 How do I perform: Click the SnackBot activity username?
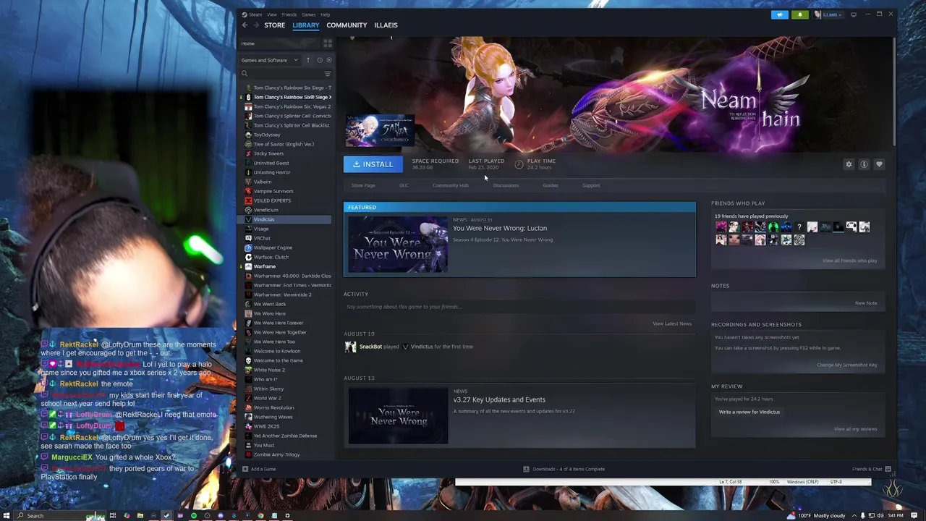pyautogui.click(x=370, y=347)
